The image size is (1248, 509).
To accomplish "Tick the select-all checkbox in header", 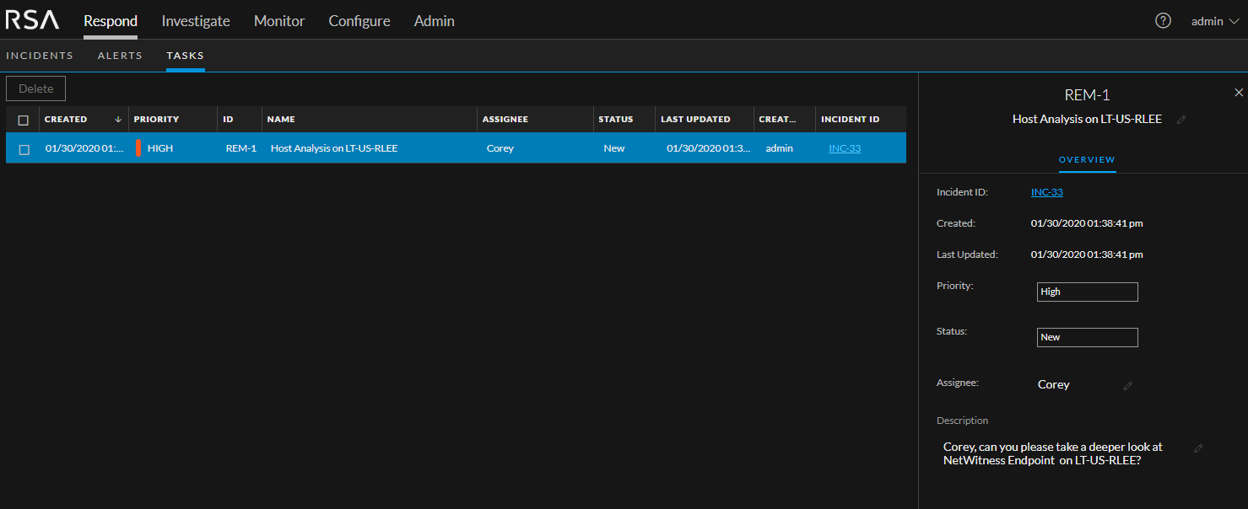I will pyautogui.click(x=24, y=120).
